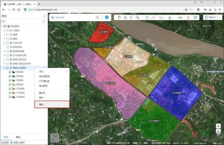Uncheck the 5号地块 checkbox
Viewport: 224px width, 145px height.
pyautogui.click(x=10, y=72)
